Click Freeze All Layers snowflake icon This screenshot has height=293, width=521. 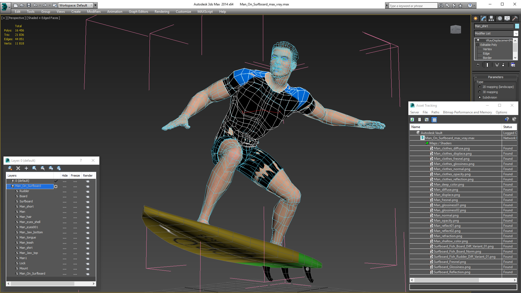click(59, 168)
